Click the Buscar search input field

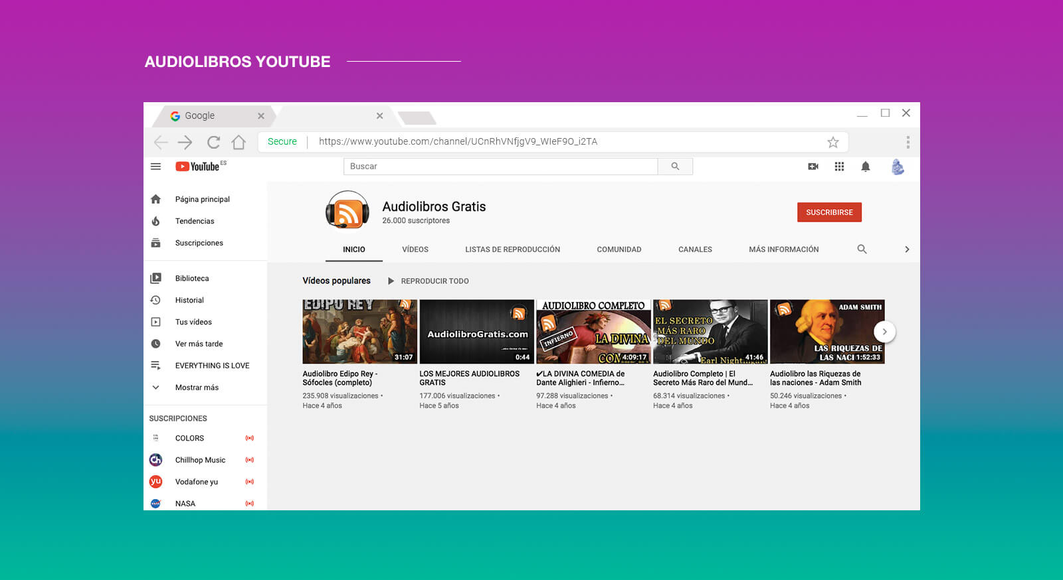click(x=500, y=167)
